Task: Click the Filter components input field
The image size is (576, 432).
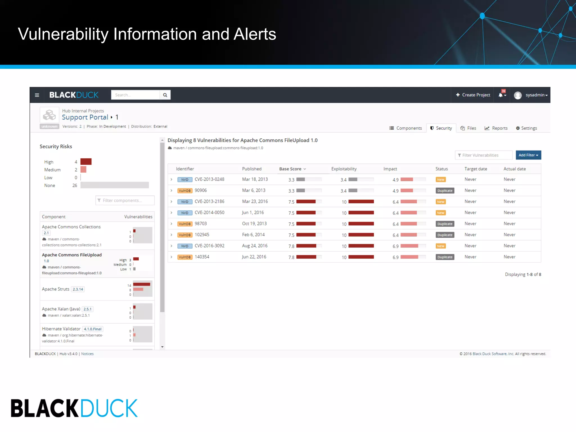Action: tap(125, 201)
